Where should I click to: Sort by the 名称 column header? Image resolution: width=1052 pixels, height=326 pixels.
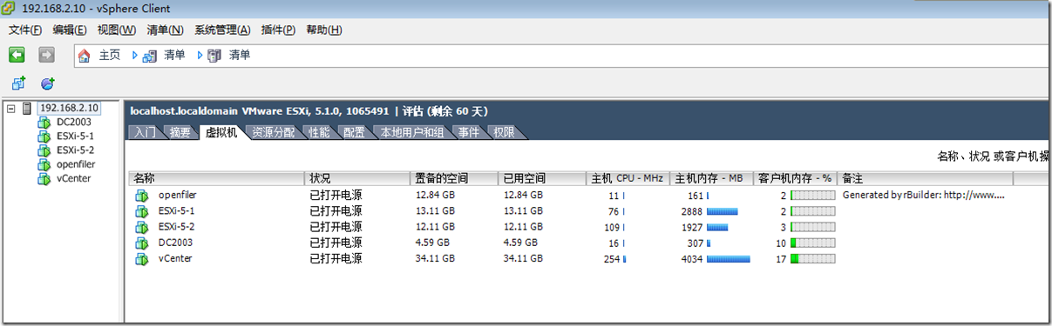point(217,178)
